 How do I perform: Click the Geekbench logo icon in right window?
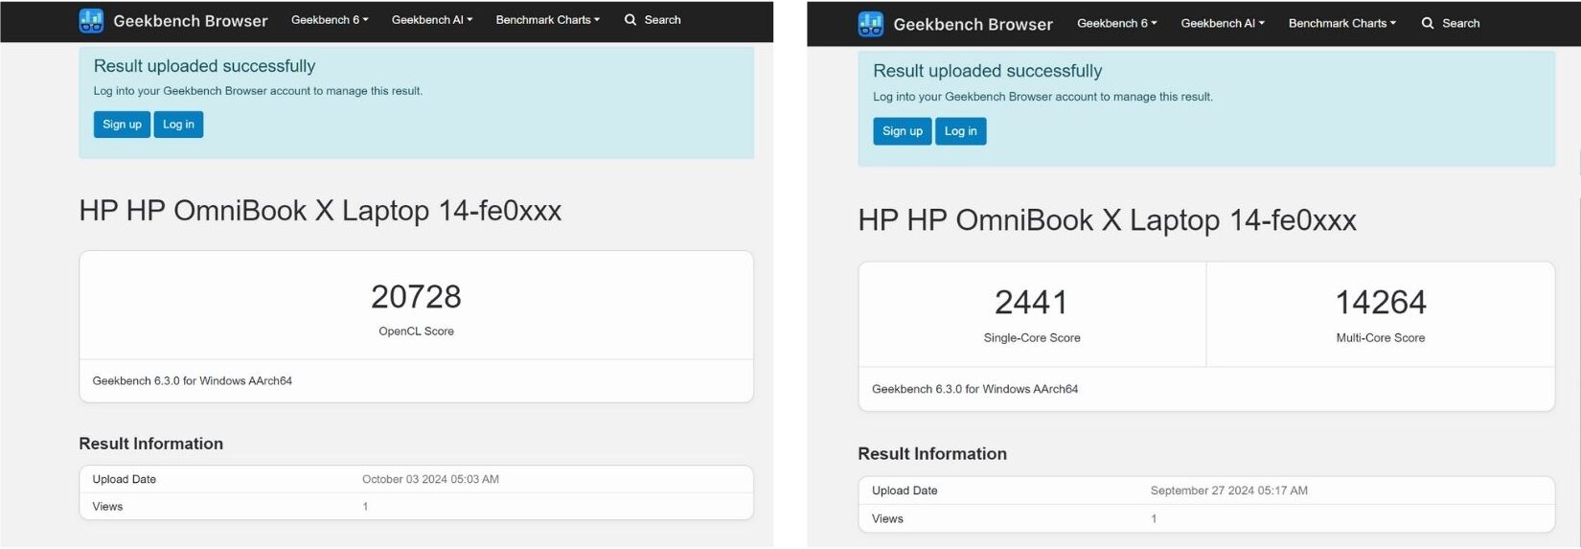[871, 24]
